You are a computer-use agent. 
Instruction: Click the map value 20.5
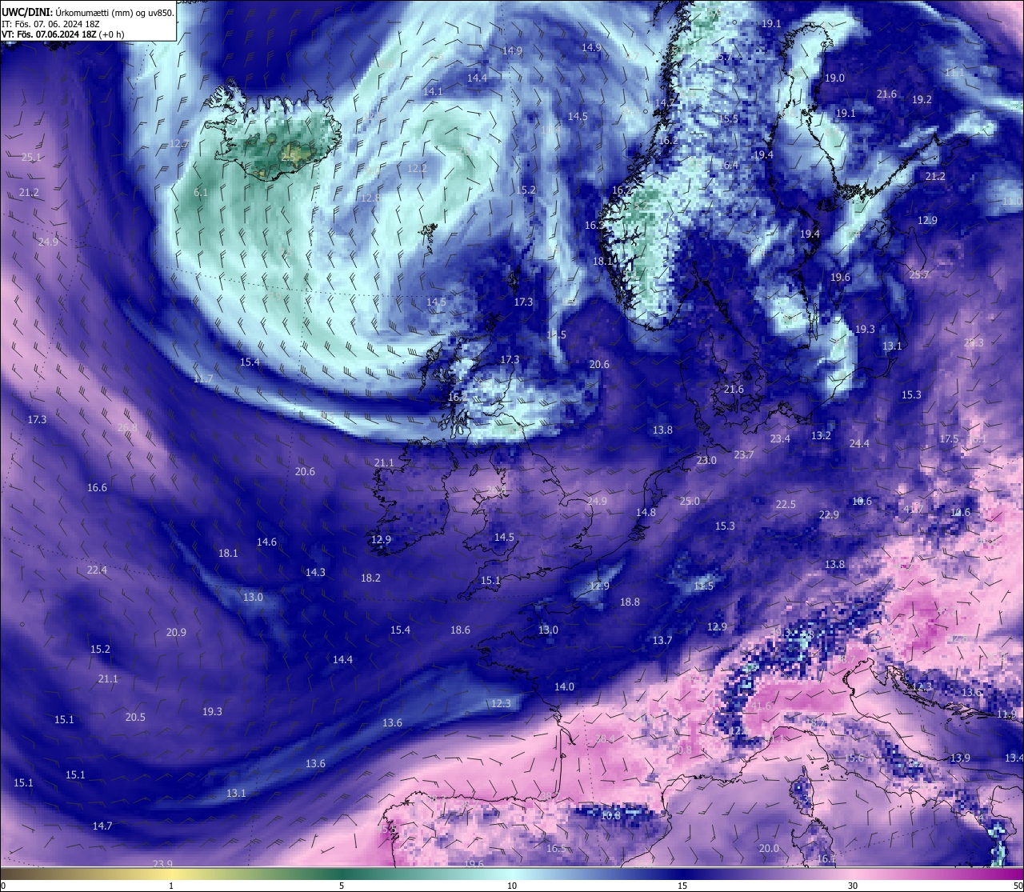point(135,718)
